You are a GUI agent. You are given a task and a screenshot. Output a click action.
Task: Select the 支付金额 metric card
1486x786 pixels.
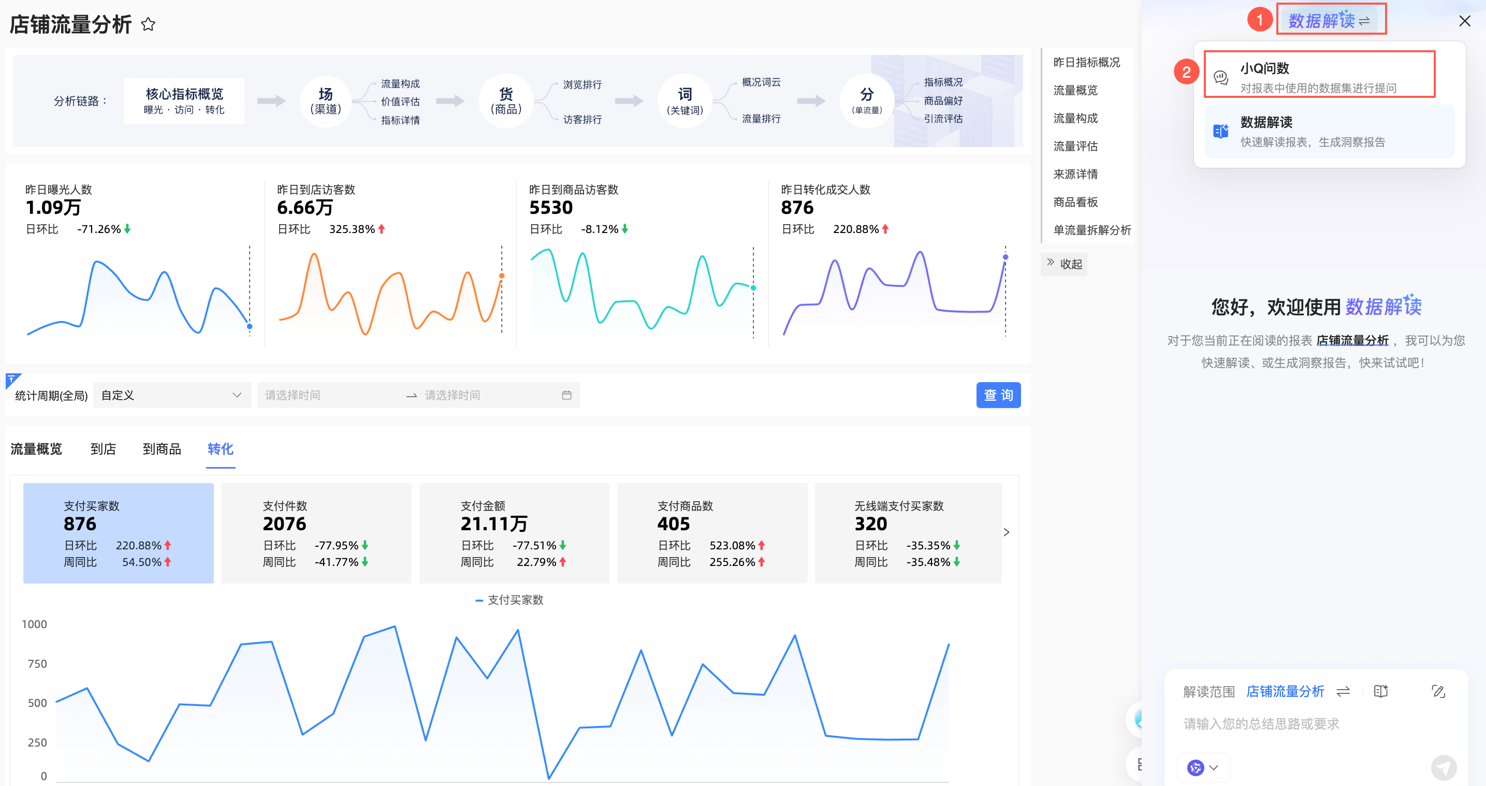point(514,533)
